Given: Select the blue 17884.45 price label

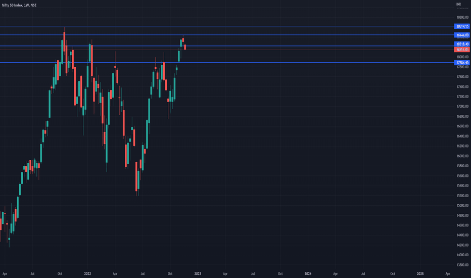Looking at the screenshot, I should point(462,63).
